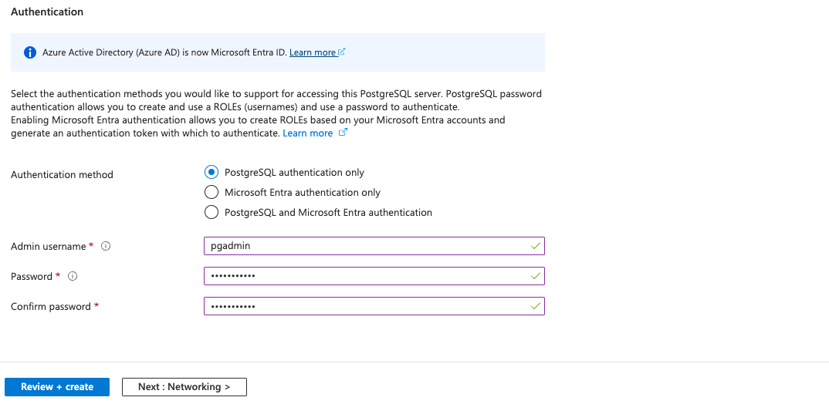Image resolution: width=829 pixels, height=404 pixels.
Task: Click the info icon next to Admin username
Action: [x=107, y=247]
